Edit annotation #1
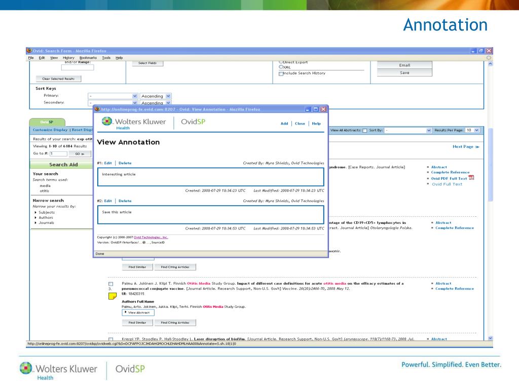 pos(108,163)
